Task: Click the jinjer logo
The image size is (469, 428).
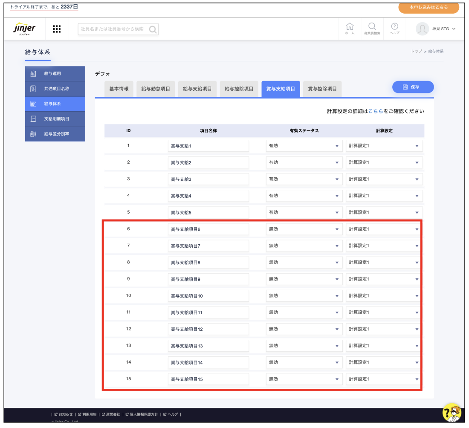Action: [25, 29]
